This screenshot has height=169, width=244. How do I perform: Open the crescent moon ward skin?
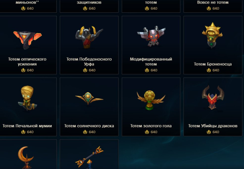tap(26, 157)
